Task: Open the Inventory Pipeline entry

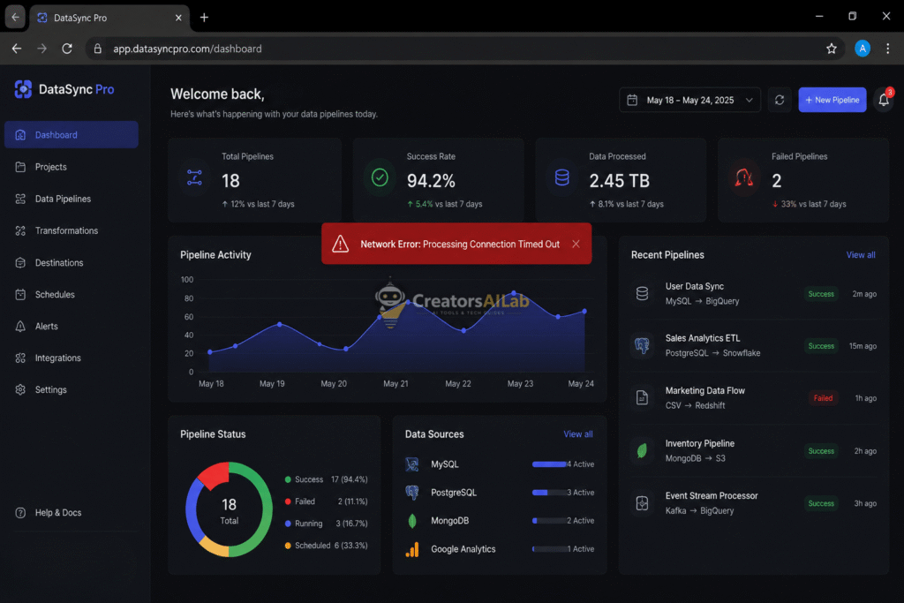Action: [x=754, y=451]
